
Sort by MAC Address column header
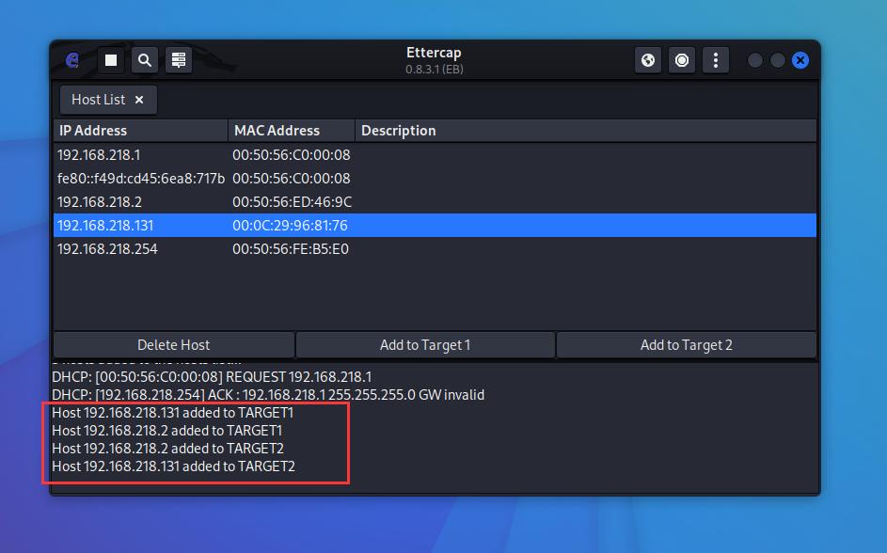coord(292,131)
